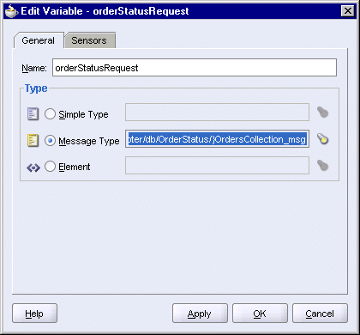Switch to the Sensors tab
The width and height of the screenshot is (360, 335).
click(x=89, y=40)
